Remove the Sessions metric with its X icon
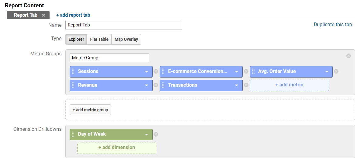 click(156, 71)
